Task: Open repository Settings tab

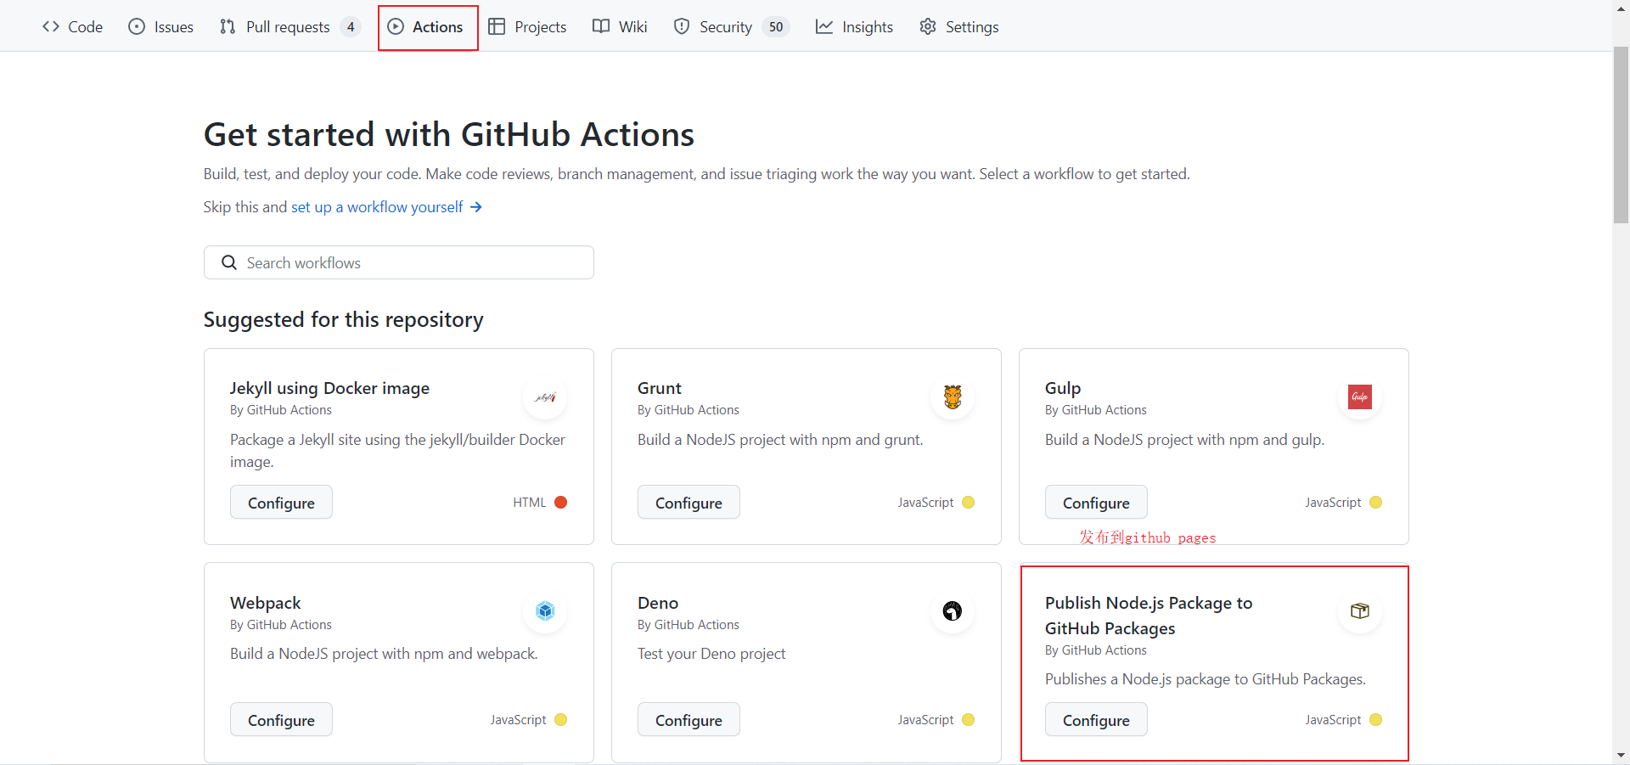Action: [x=958, y=27]
